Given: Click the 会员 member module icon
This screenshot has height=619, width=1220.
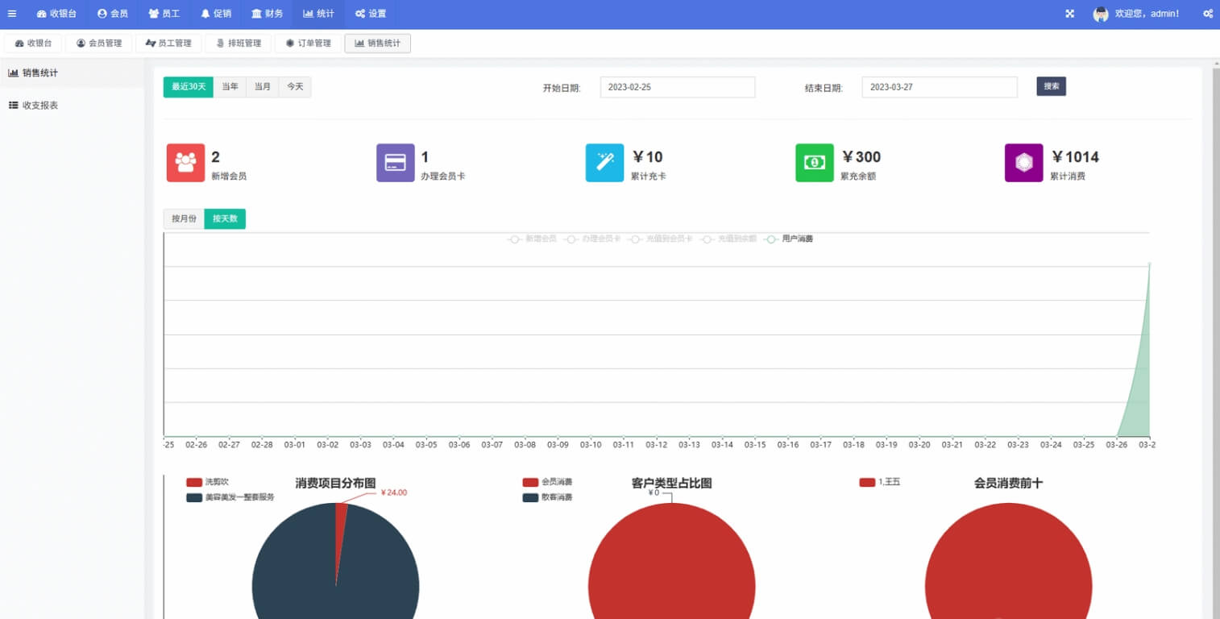Looking at the screenshot, I should 113,13.
